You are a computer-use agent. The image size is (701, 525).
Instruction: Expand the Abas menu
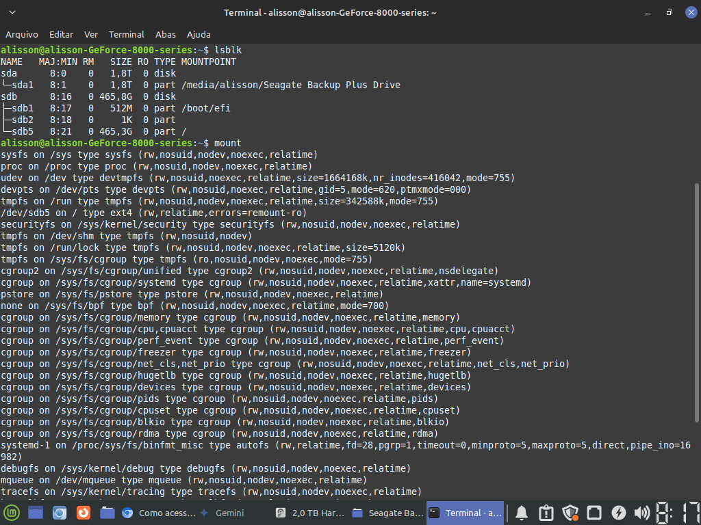tap(166, 34)
